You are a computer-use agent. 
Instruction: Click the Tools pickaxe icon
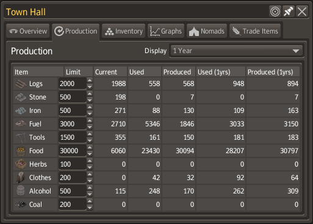point(21,137)
